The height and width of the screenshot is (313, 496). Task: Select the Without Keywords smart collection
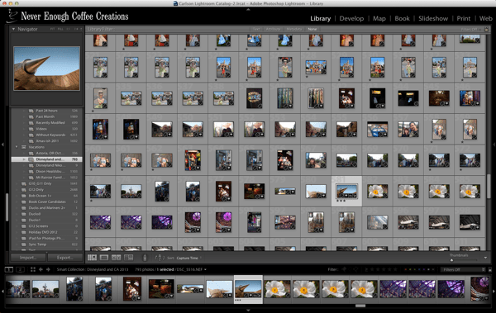(47, 135)
